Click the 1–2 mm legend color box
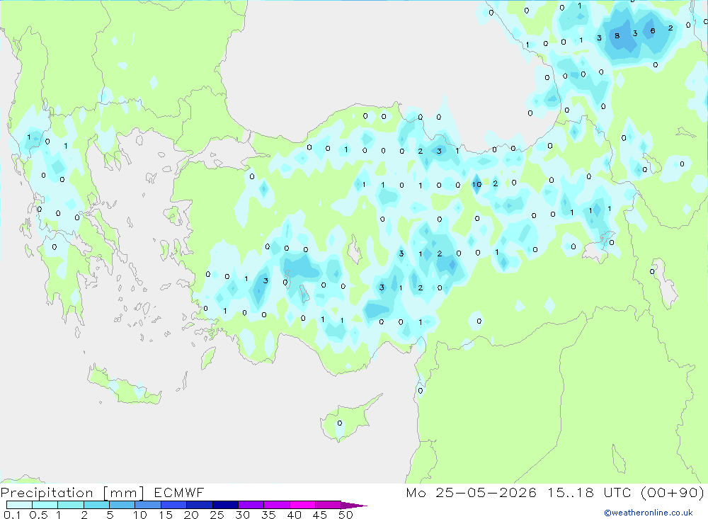708x519 pixels. point(70,505)
